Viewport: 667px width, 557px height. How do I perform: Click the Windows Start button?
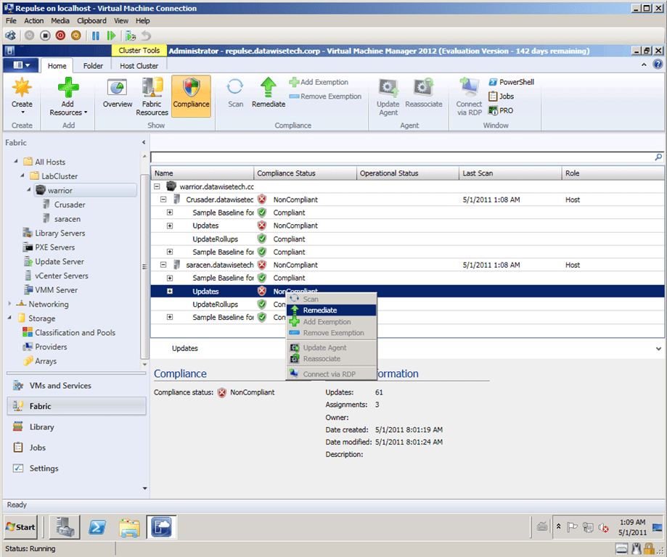20,527
